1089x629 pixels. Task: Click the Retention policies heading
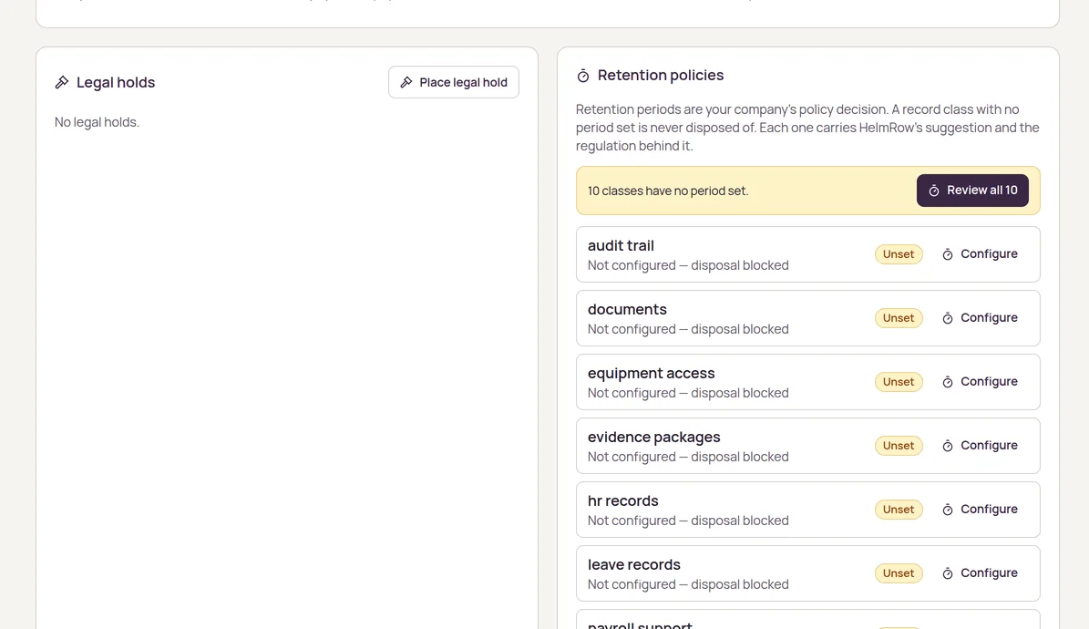(x=661, y=75)
